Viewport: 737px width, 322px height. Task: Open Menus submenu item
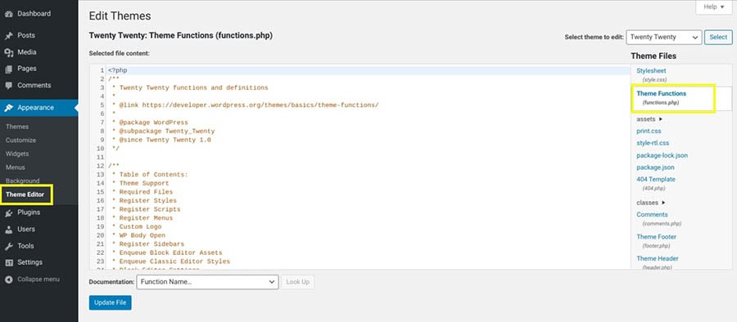[x=16, y=168]
